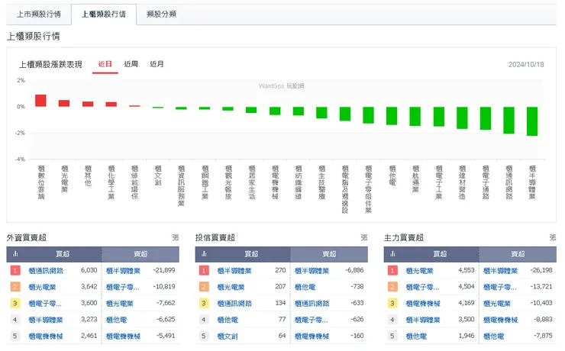Click the green 櫃半導體業 bar in chart

(532, 121)
